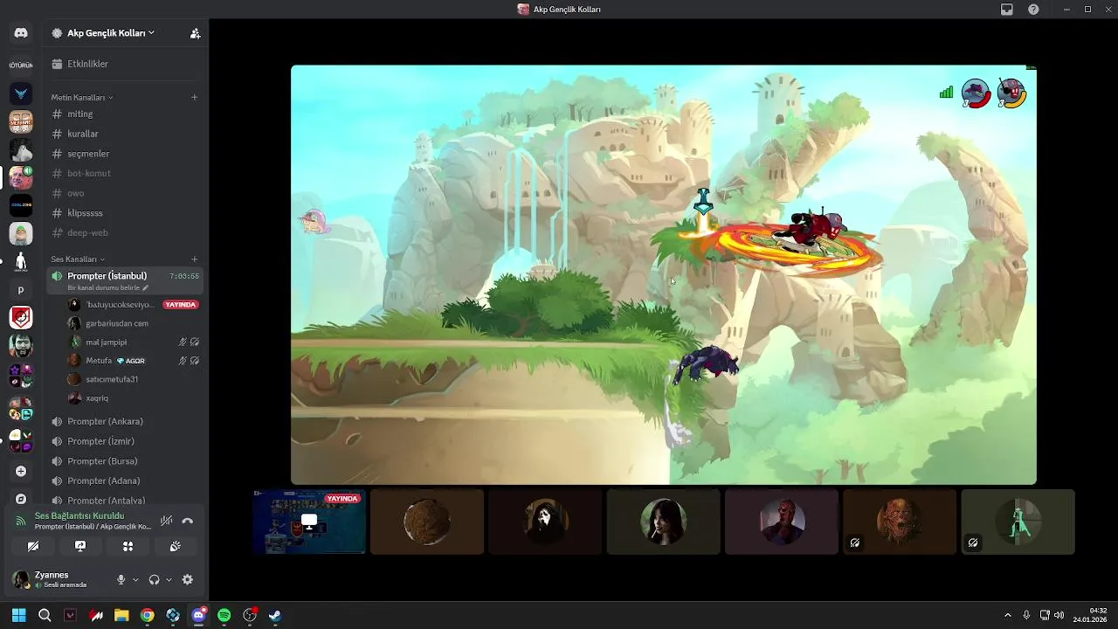Image resolution: width=1118 pixels, height=629 pixels.
Task: Open the bot-komut text channel
Action: click(125, 173)
